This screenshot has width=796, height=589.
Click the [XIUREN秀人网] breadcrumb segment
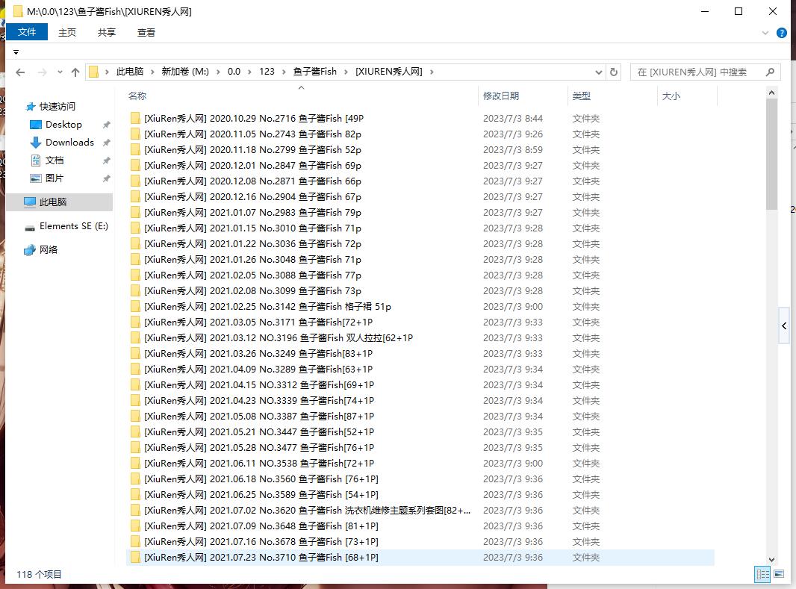click(389, 72)
